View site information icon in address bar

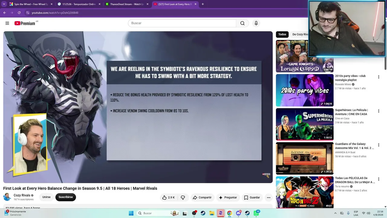point(28,13)
